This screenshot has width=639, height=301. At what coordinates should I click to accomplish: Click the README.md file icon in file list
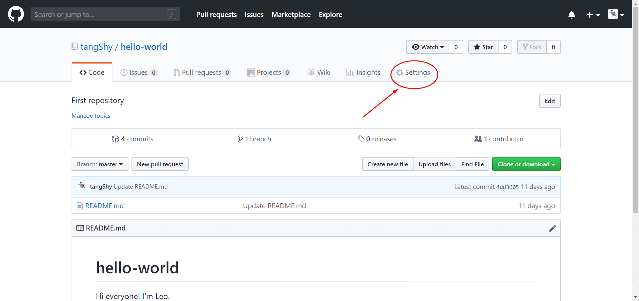pyautogui.click(x=80, y=206)
